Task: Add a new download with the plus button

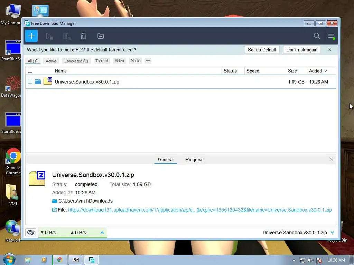Action: 31,36
